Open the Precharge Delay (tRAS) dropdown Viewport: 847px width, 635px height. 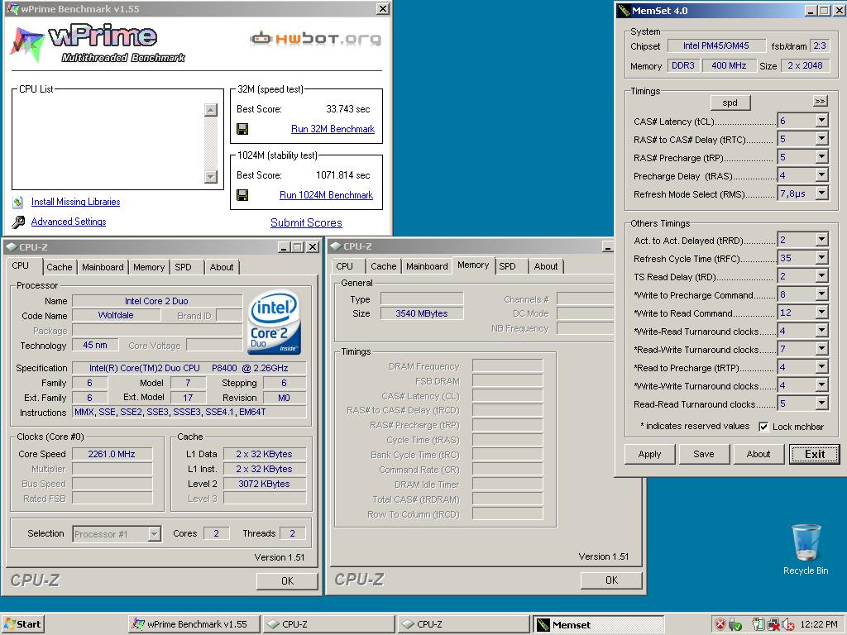click(x=821, y=175)
